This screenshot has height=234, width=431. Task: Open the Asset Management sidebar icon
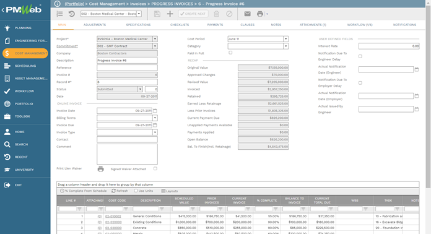(x=7, y=79)
